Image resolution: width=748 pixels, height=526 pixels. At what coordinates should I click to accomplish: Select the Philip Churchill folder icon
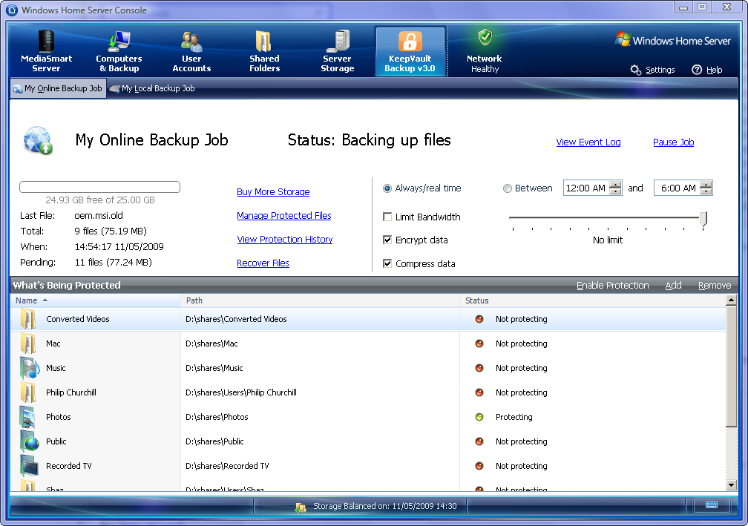tap(28, 392)
